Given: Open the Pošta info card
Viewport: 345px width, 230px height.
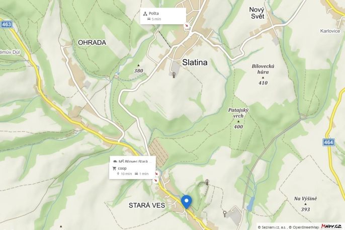Looking at the screenshot, I should click(x=163, y=16).
